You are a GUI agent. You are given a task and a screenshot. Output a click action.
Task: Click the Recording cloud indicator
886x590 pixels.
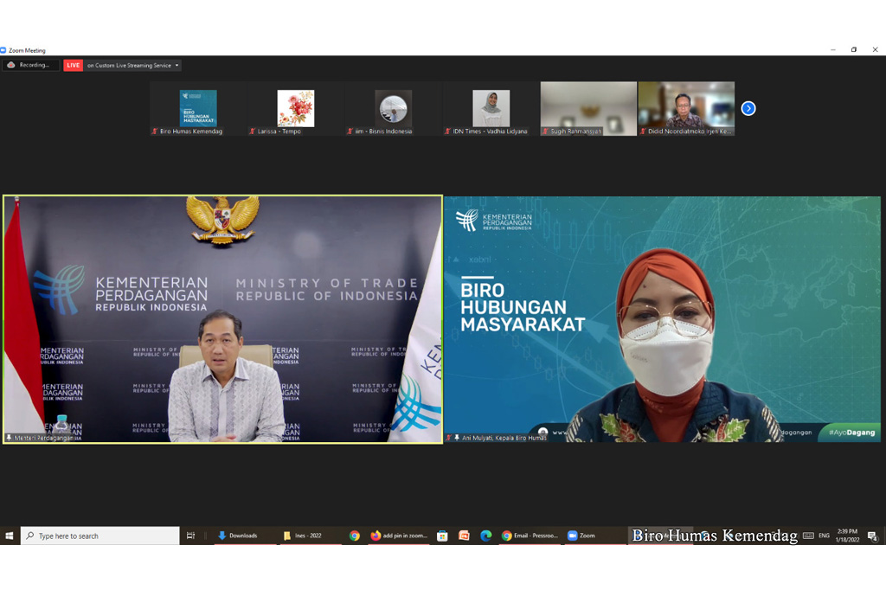[30, 65]
